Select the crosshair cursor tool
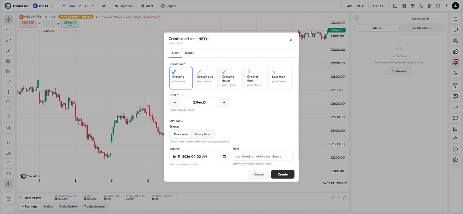 [8, 20]
